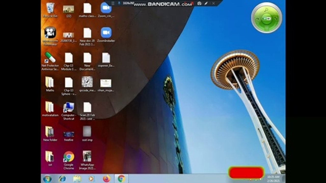Select the qrcode_me image file
The image size is (326, 183).
pyautogui.click(x=87, y=84)
